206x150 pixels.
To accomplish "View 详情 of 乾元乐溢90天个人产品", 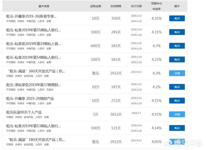I will [177, 114].
